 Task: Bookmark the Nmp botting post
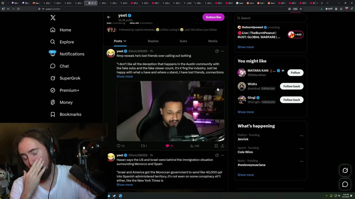tap(216, 146)
